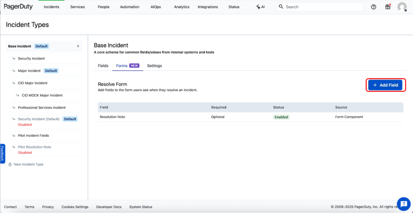Open the user profile avatar
The width and height of the screenshot is (413, 213).
402,7
